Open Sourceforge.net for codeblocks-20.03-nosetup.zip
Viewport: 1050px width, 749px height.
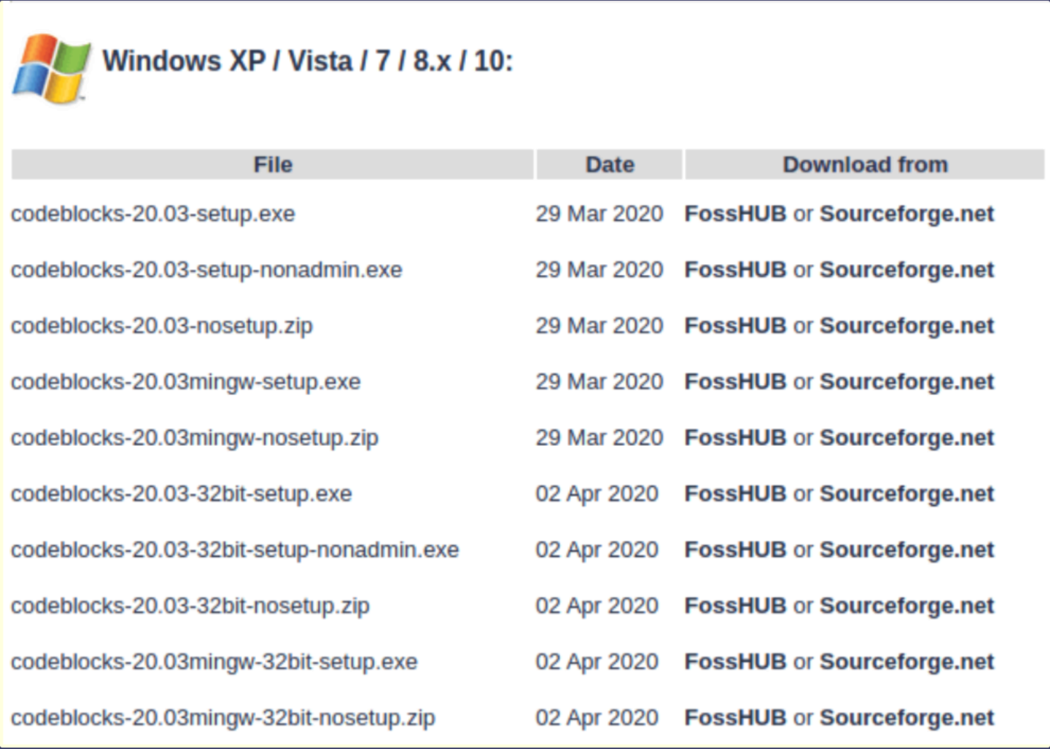point(906,325)
